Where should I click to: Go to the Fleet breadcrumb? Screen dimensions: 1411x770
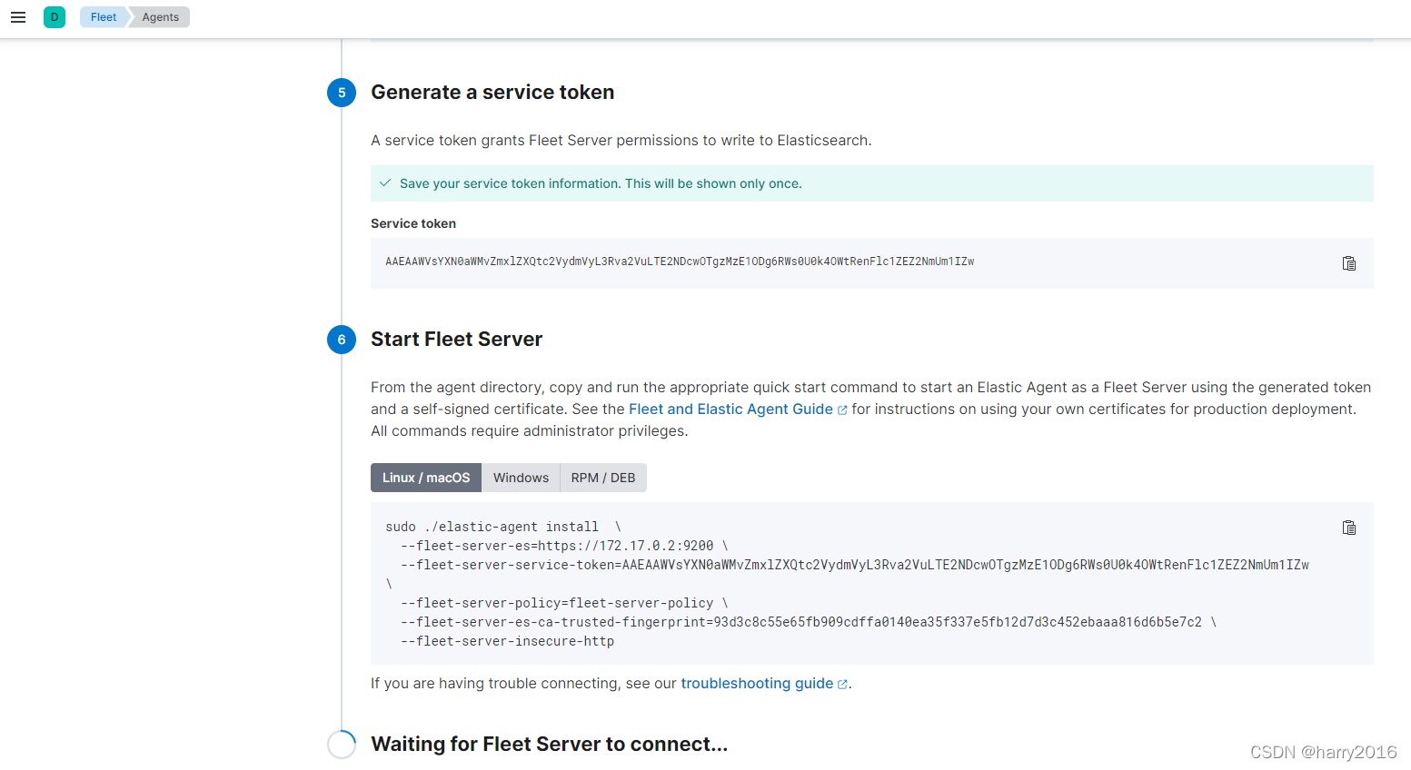click(x=104, y=17)
